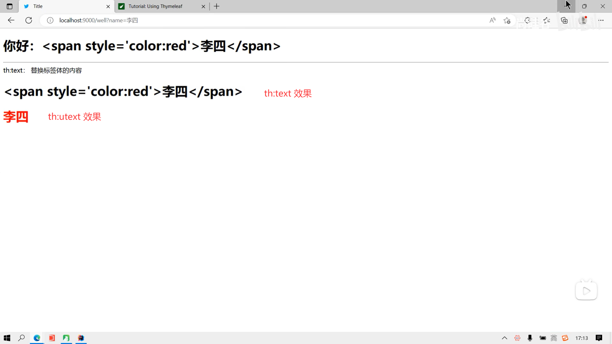Toggle the microphone tray icon
Screen dimensions: 612x344
click(530, 338)
